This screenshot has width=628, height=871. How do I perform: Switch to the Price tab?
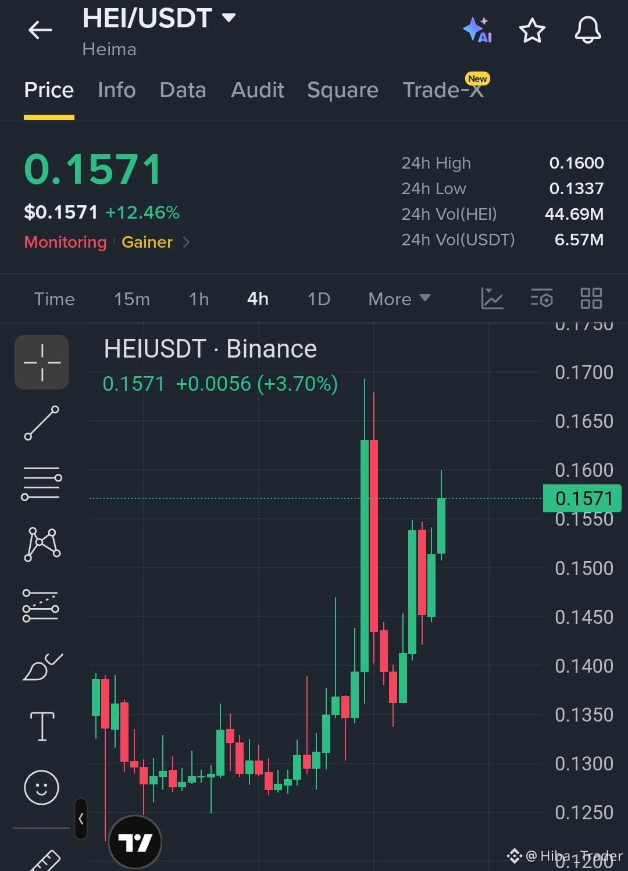coord(49,90)
